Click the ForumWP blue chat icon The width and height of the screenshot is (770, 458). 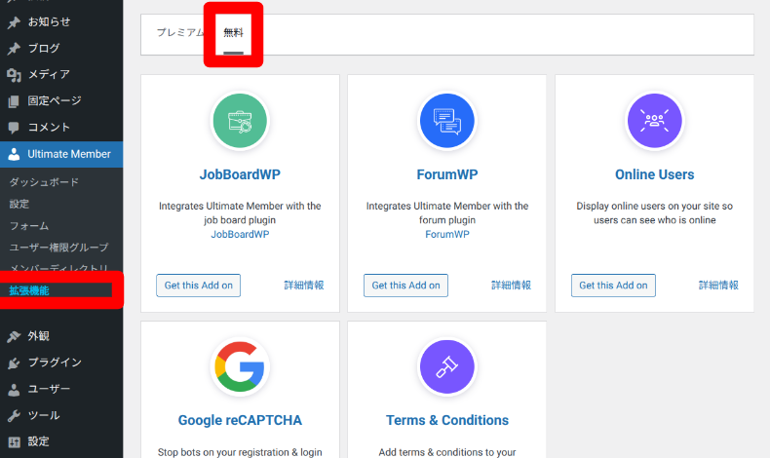coord(446,121)
